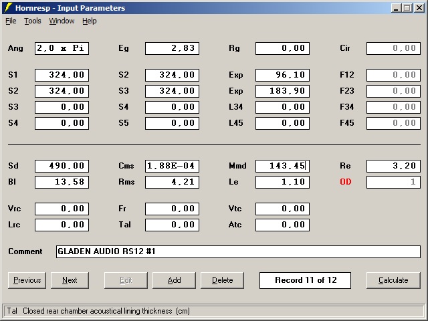Open the File menu
Screen dimensions: 428x321
pyautogui.click(x=11, y=21)
